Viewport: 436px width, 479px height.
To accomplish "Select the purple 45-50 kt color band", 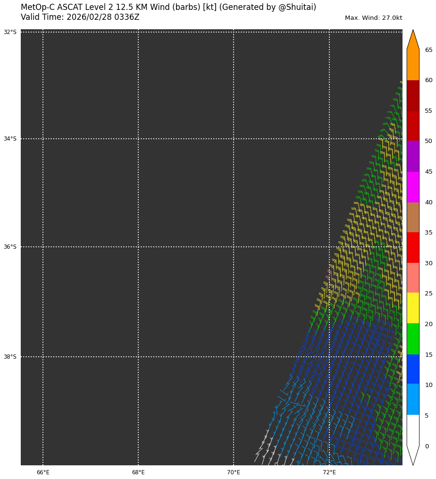I will click(x=413, y=156).
